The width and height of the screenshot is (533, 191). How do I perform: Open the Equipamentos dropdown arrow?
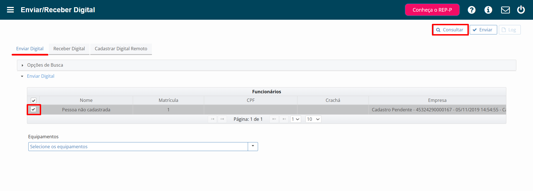tap(253, 147)
